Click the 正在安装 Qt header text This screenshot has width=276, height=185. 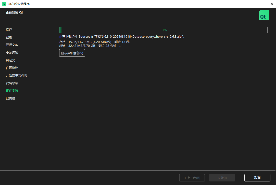click(x=14, y=12)
